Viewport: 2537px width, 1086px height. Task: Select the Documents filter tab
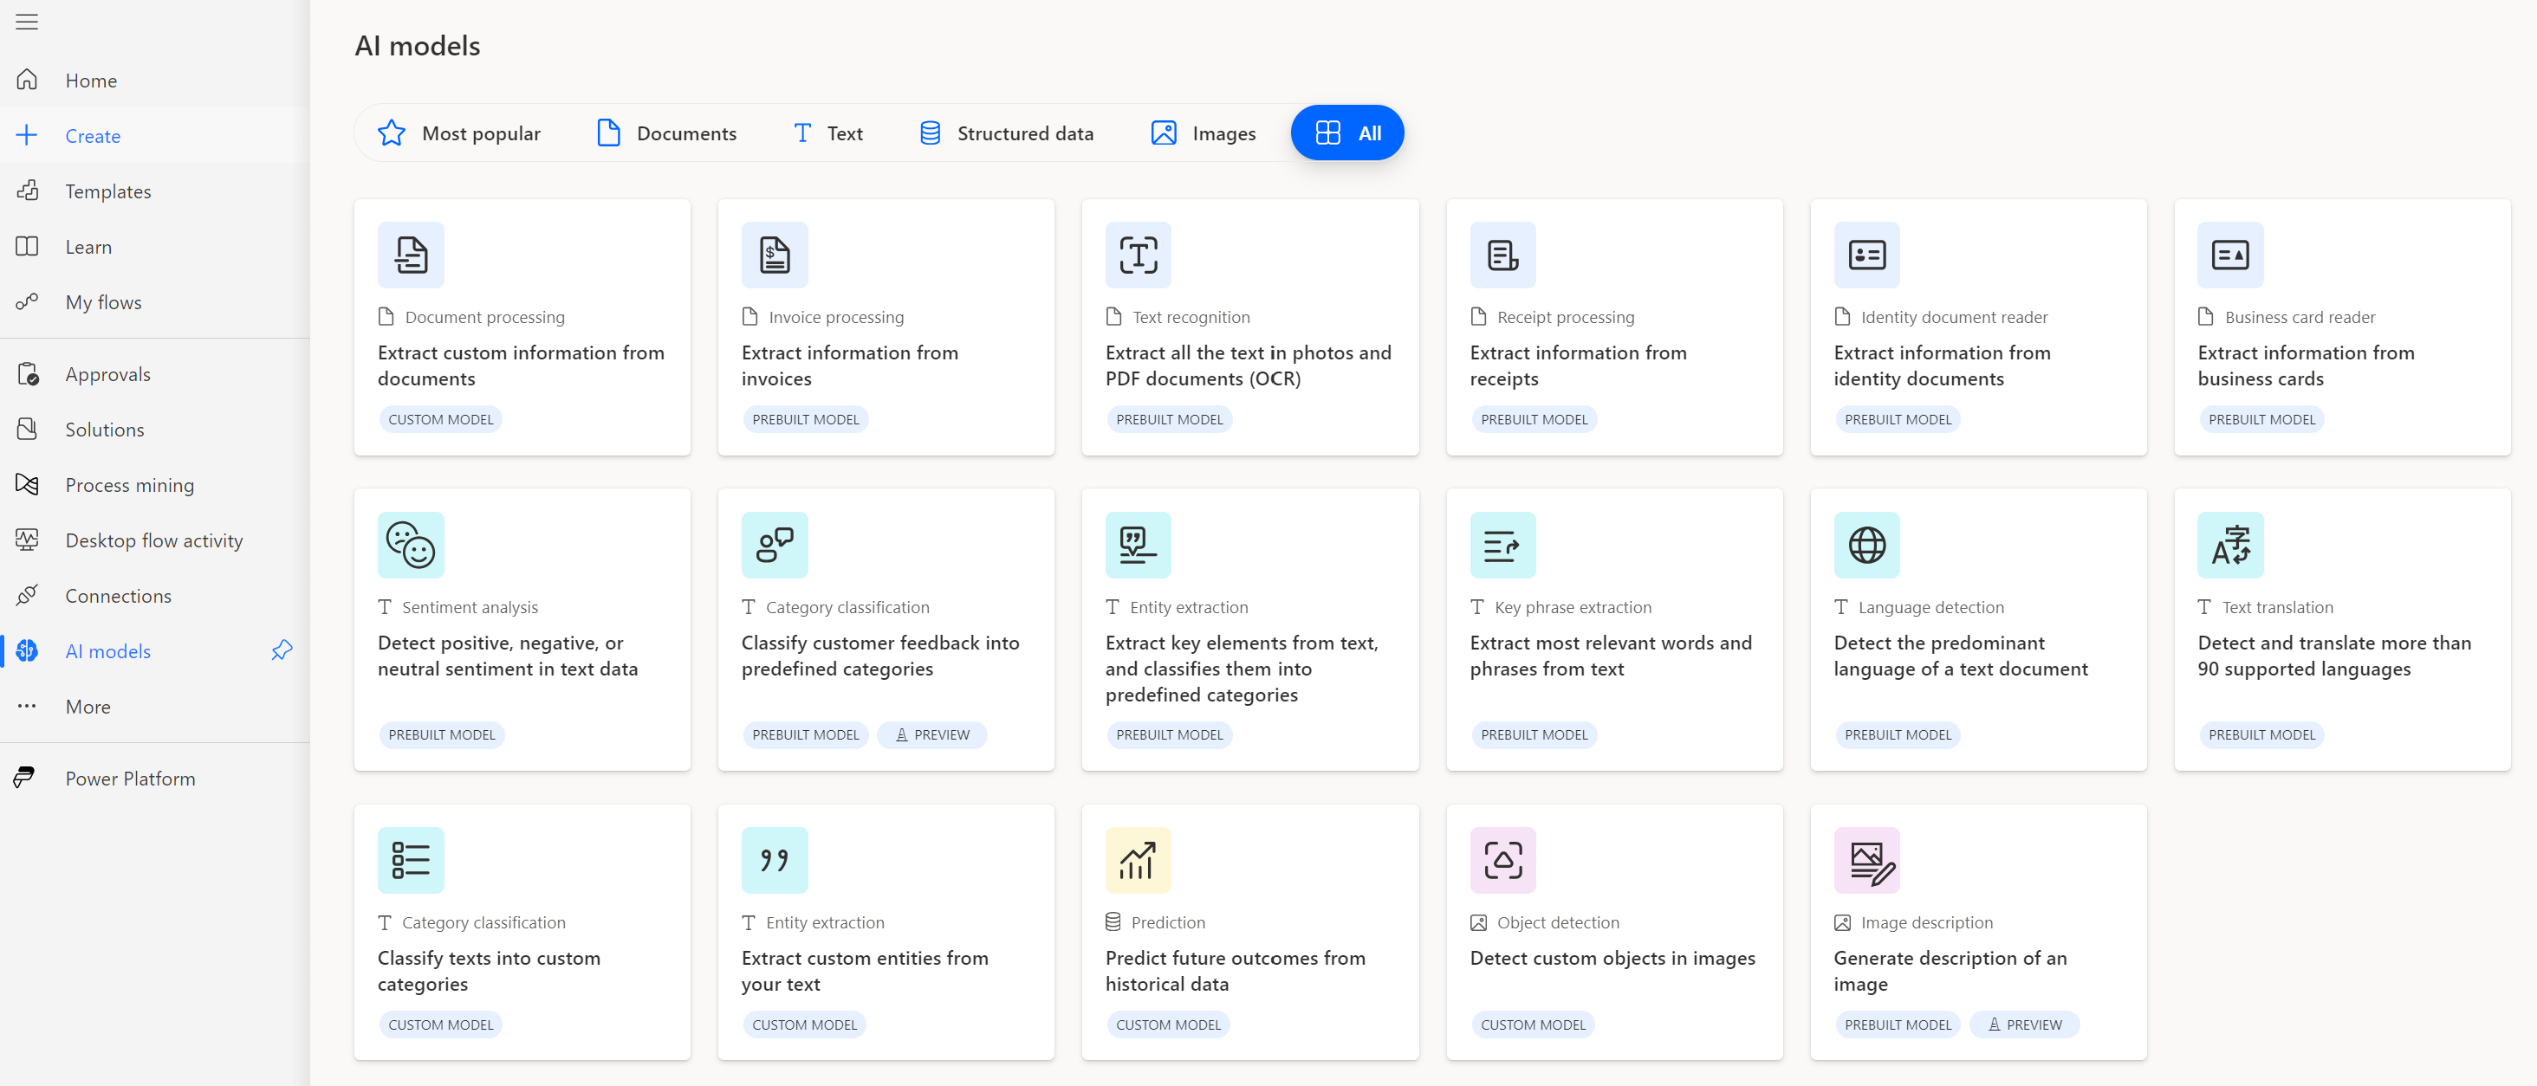pyautogui.click(x=666, y=133)
